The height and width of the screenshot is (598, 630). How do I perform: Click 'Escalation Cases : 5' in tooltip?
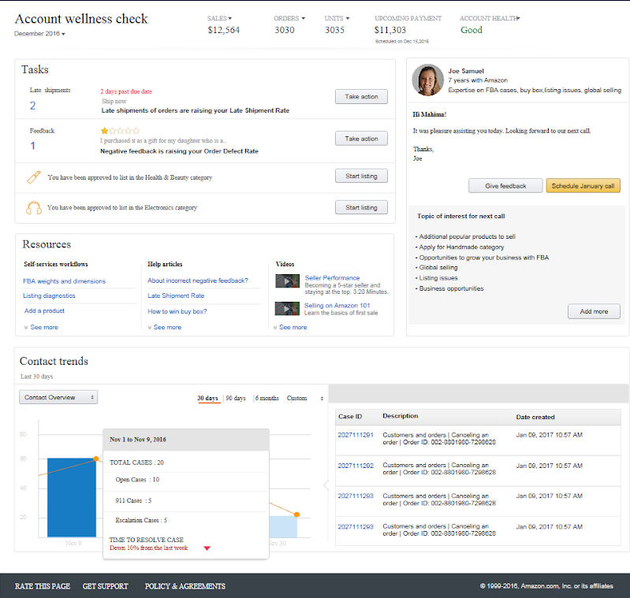click(141, 520)
